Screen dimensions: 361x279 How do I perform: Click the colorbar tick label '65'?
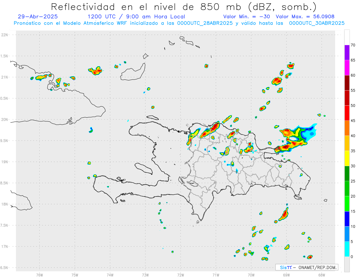click(x=353, y=60)
